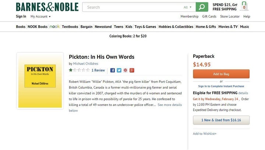The height and width of the screenshot is (150, 265).
Task: Expand See more details below link
Action: point(125,107)
